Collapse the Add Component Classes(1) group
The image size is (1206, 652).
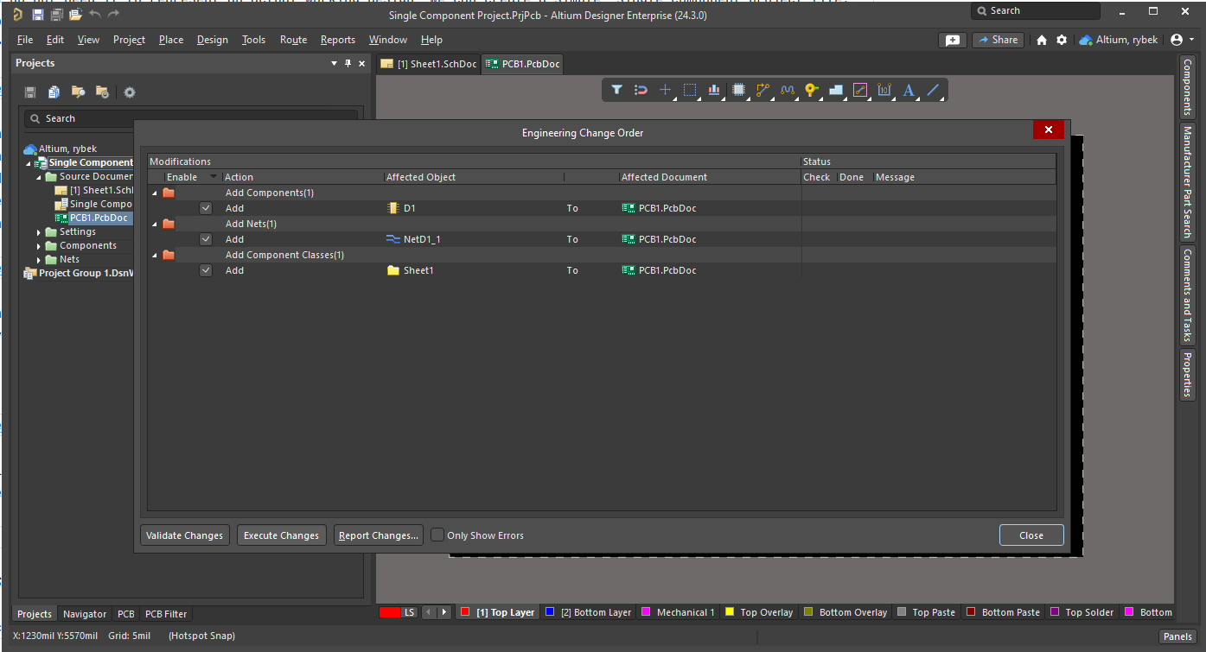[x=155, y=255]
